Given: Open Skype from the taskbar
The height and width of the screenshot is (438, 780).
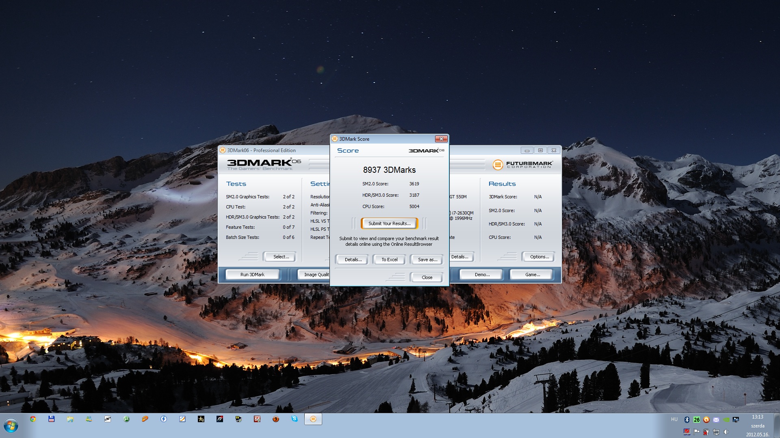Looking at the screenshot, I should 295,419.
